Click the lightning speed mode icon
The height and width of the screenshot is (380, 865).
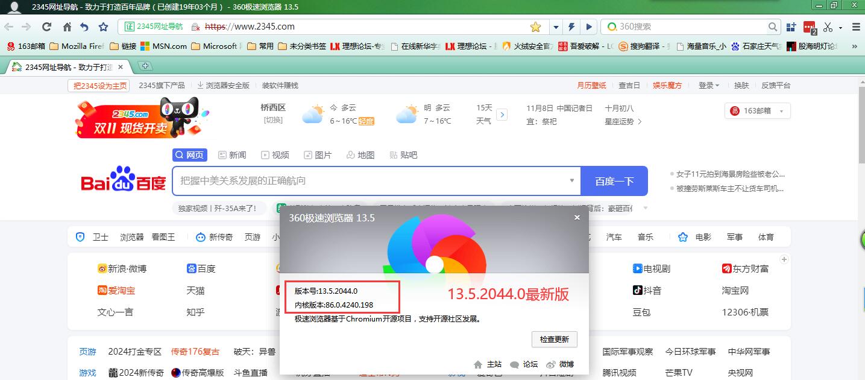point(572,27)
